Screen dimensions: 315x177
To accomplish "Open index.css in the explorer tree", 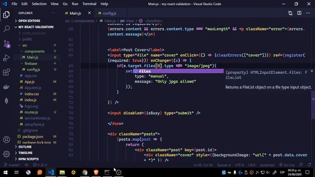I will tap(31, 94).
